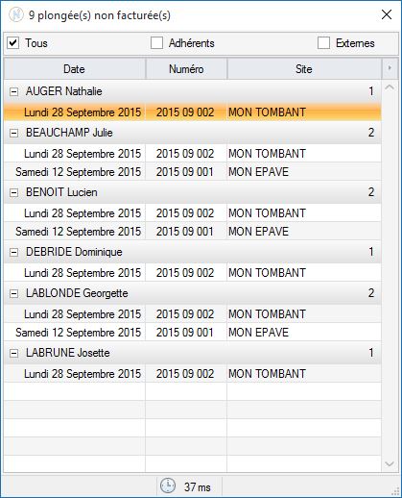The image size is (402, 498).
Task: Collapse the AUGER Nathalie group
Action: [x=13, y=92]
